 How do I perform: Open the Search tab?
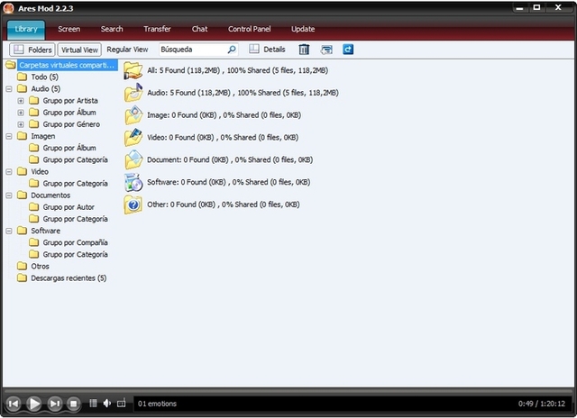tap(112, 29)
